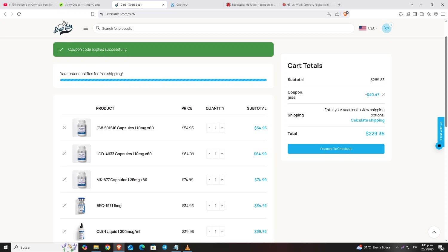This screenshot has height=252, width=448.
Task: Open the browser main menu
Action: coord(443,14)
